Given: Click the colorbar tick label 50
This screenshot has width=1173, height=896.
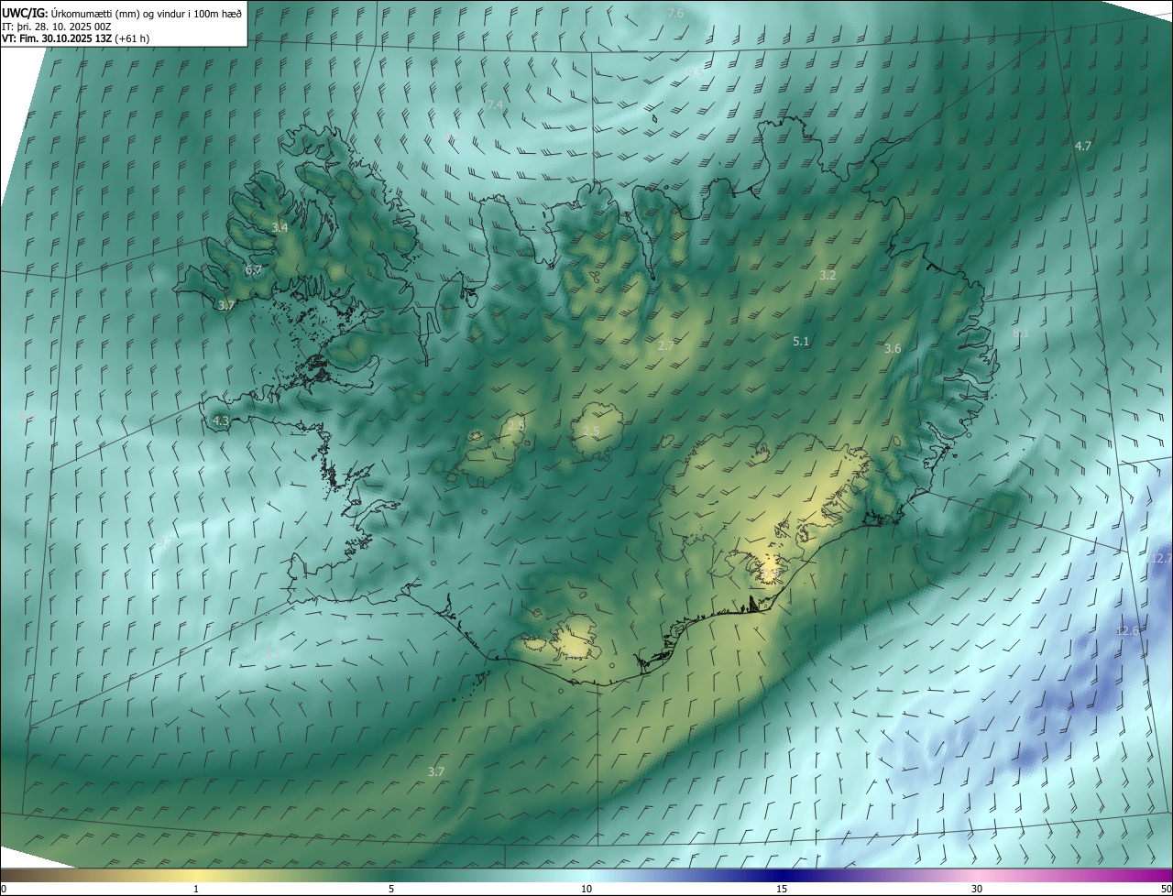Looking at the screenshot, I should point(1166,890).
